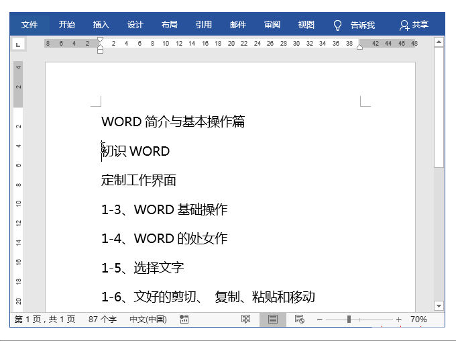456x341 pixels.
Task: Click page count 第 1 页，共 1 页
Action: pyautogui.click(x=45, y=320)
